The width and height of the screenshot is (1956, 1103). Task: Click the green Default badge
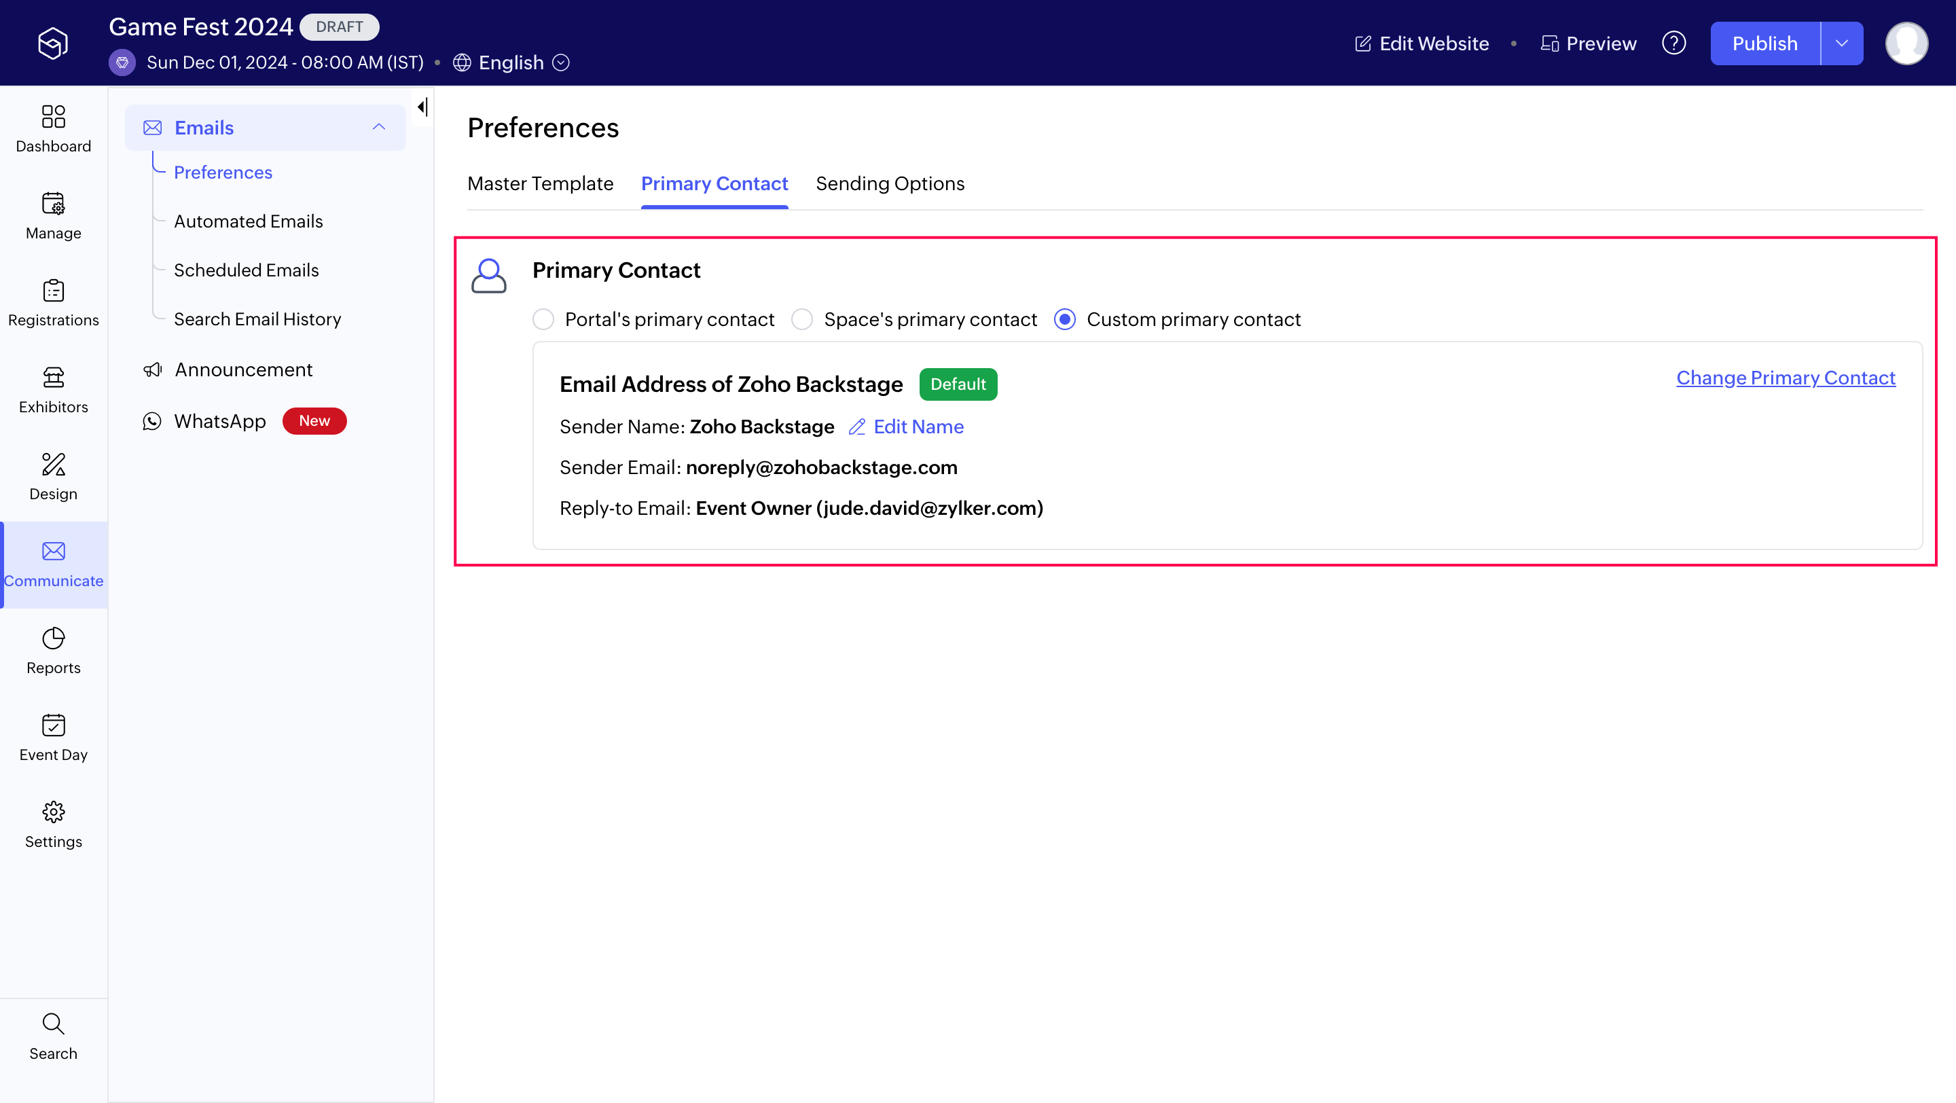(x=958, y=384)
